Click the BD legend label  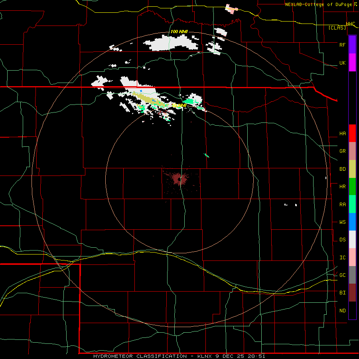(342, 169)
